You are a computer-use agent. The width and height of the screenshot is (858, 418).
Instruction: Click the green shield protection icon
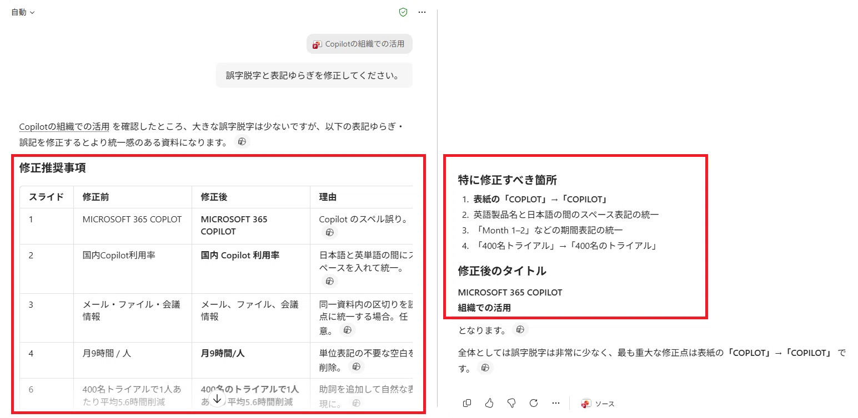coord(404,12)
